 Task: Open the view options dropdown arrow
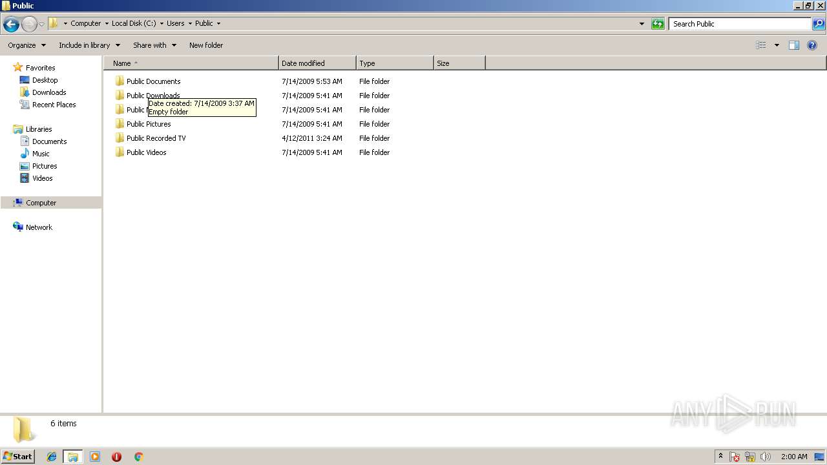point(777,45)
